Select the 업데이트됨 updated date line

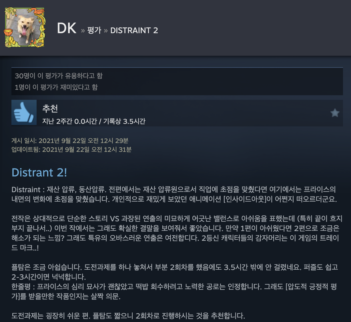coord(71,150)
